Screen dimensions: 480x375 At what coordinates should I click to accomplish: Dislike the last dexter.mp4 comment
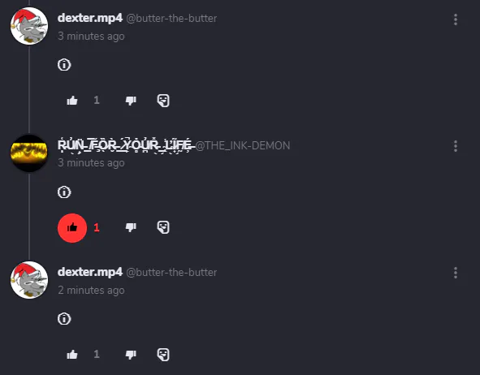[x=131, y=355]
